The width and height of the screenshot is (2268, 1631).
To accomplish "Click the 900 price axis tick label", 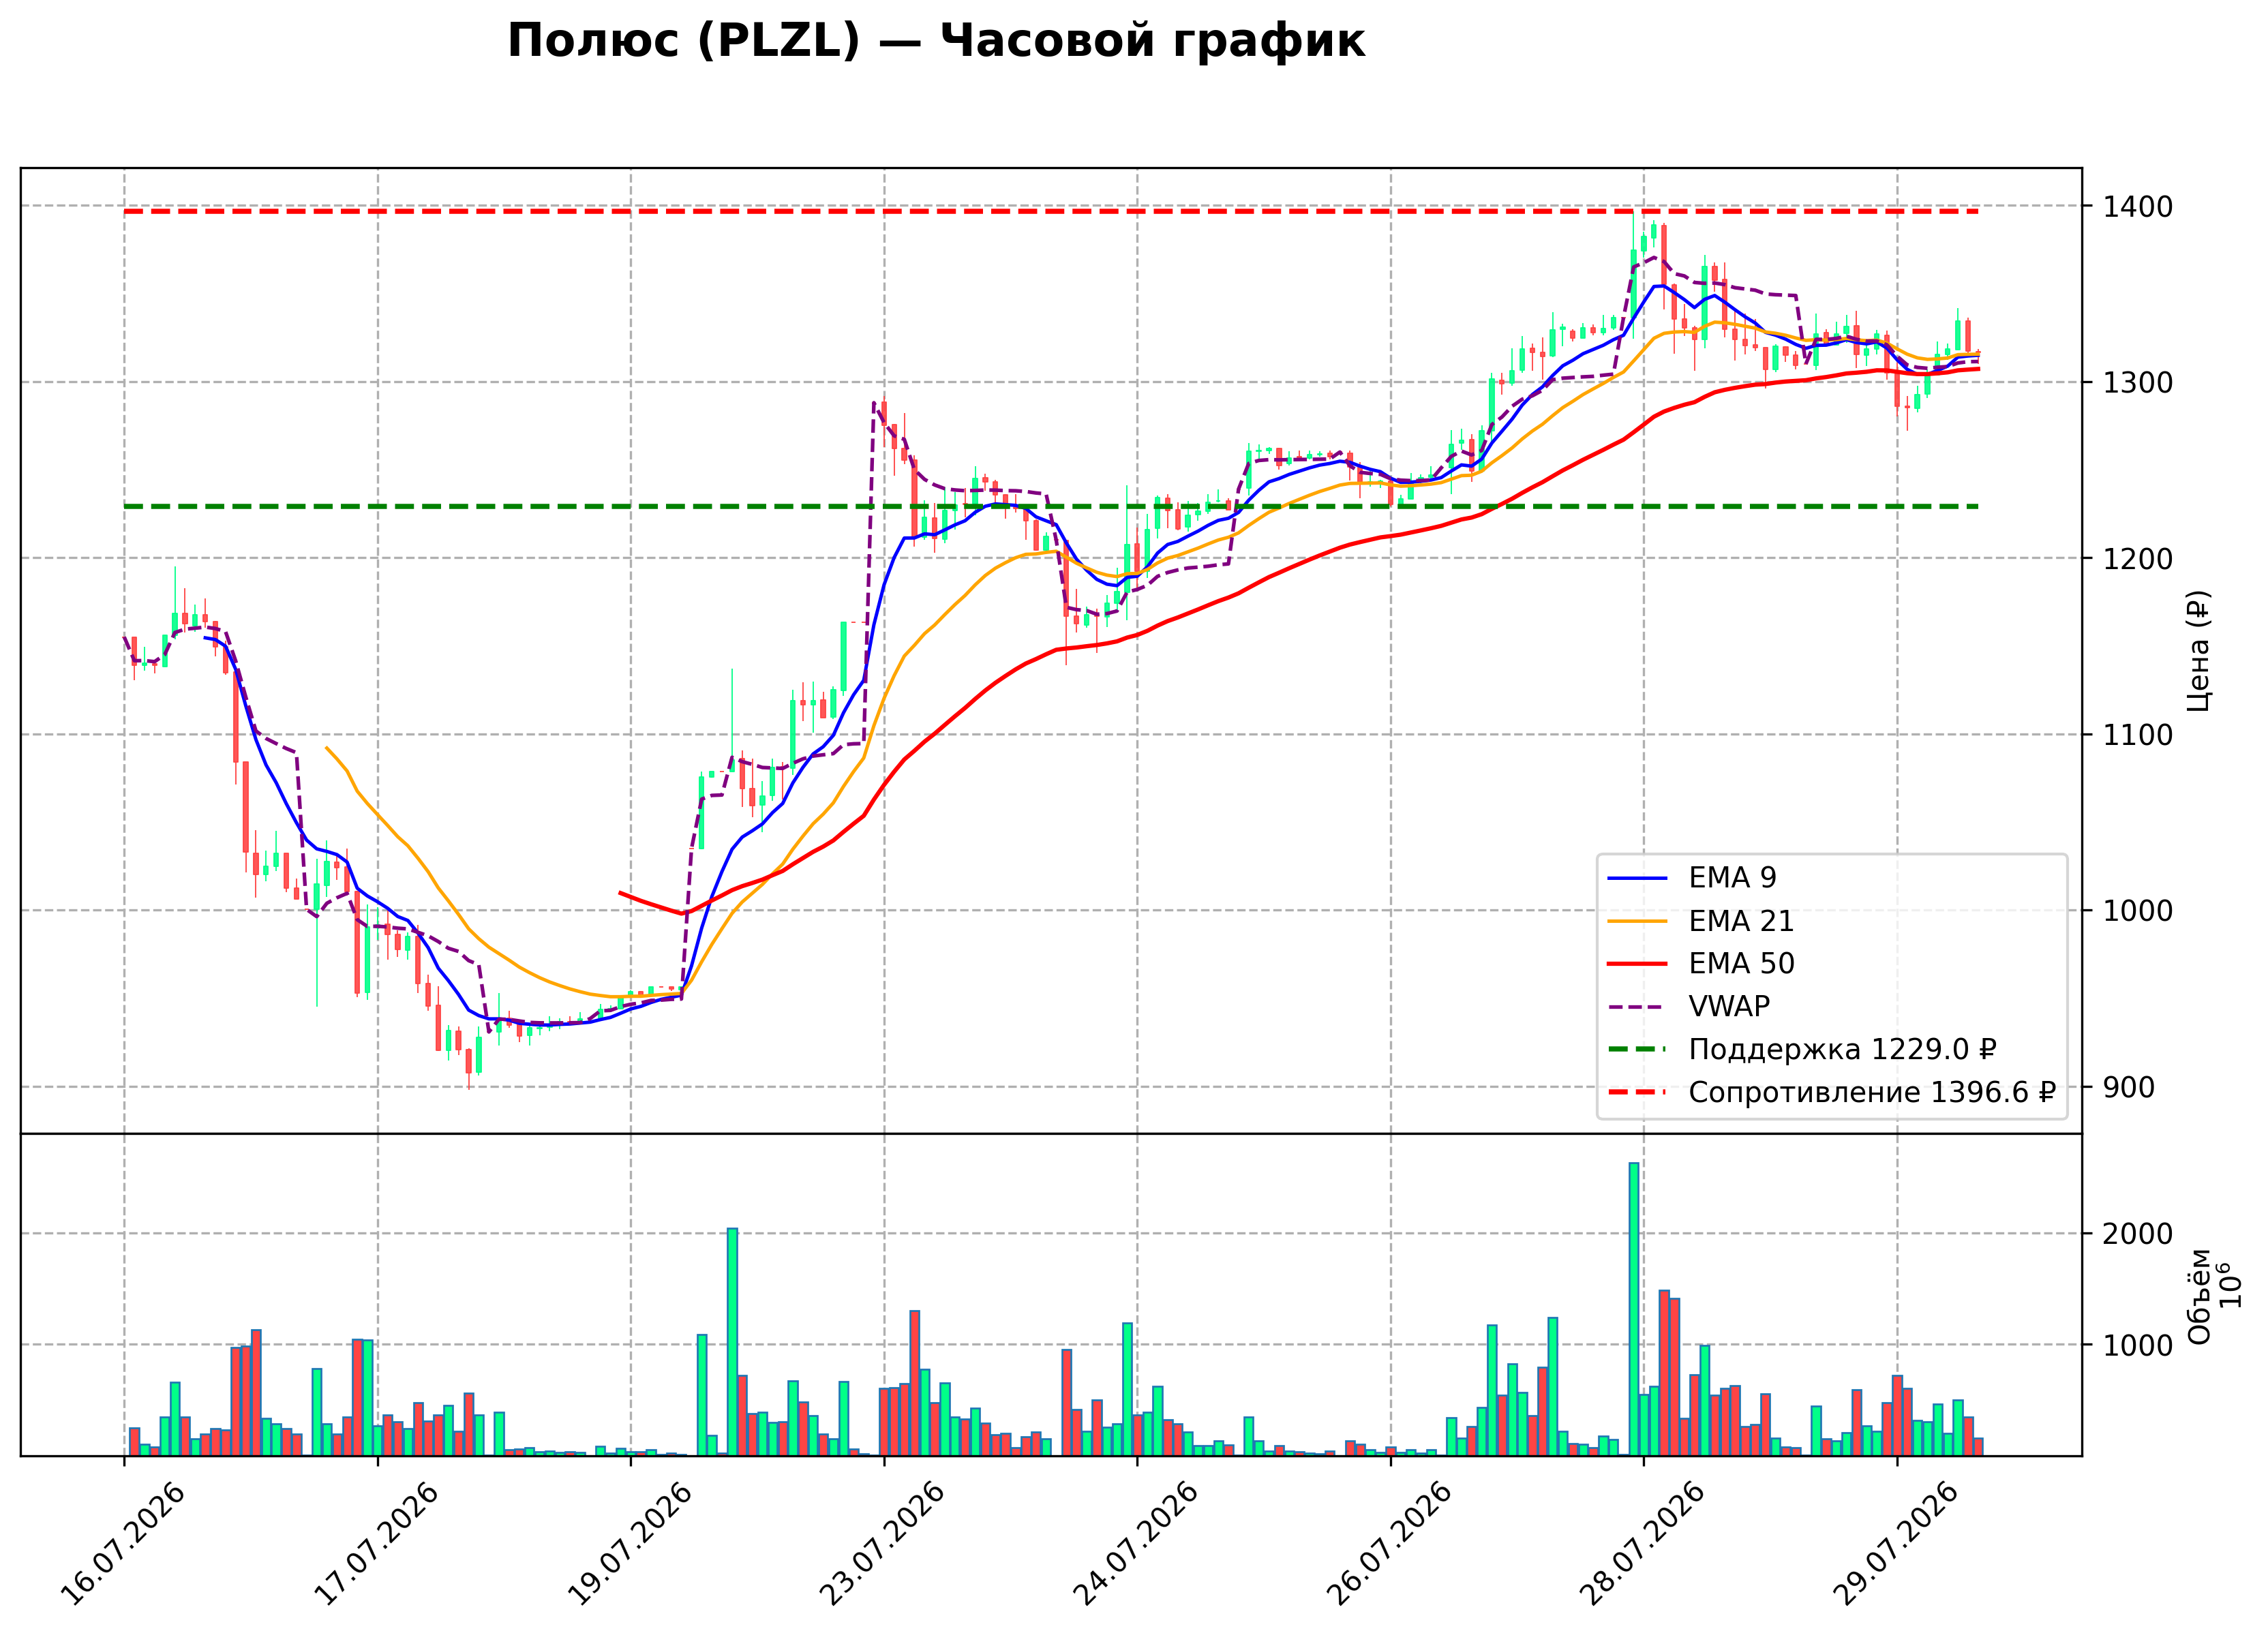I will coord(2128,1087).
